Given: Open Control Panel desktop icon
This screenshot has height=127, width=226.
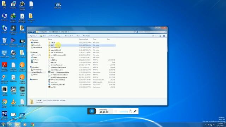Looking at the screenshot, I should click(5, 54).
